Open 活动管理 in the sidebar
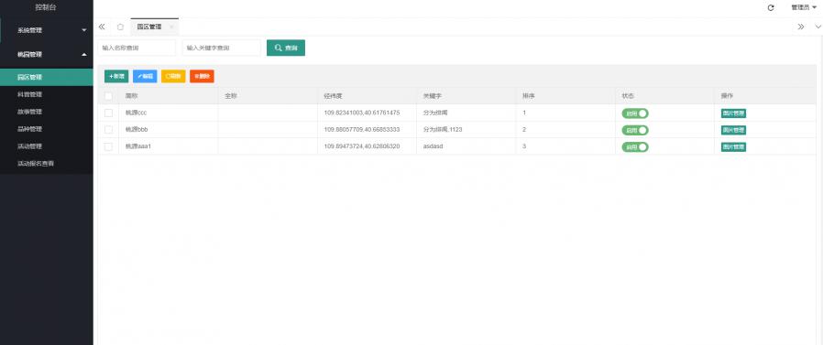 [x=47, y=146]
